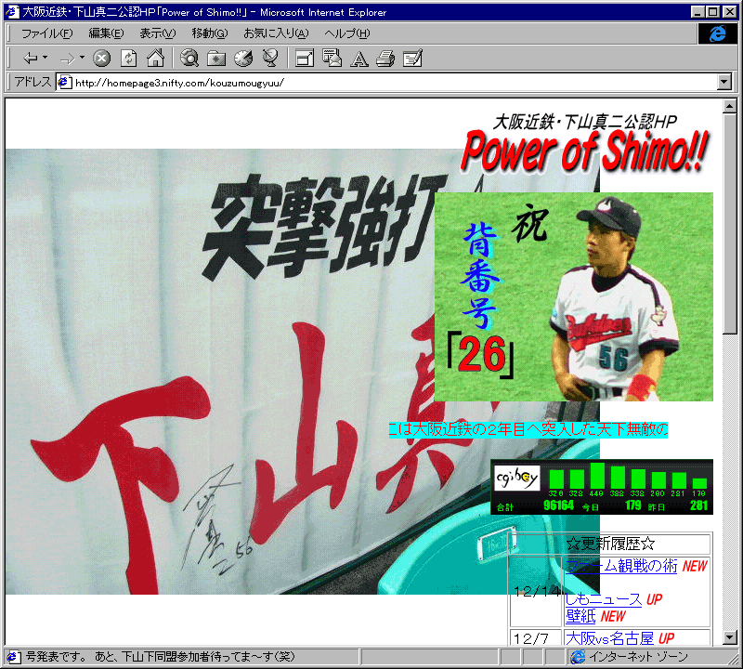743x669 pixels.
Task: Open the Back button history dropdown arrow
Action: tap(45, 58)
